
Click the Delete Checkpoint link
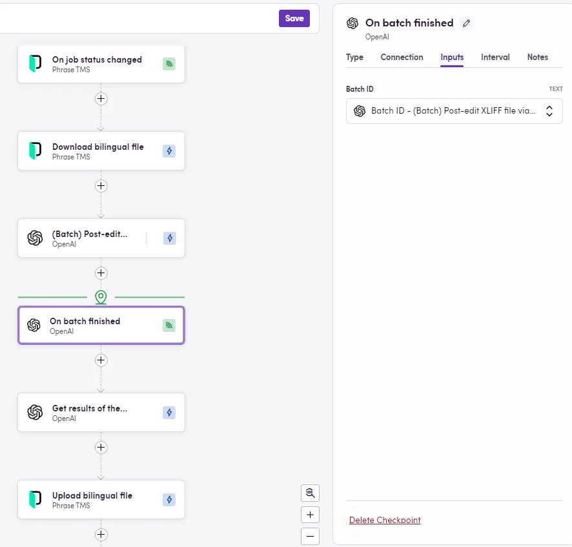click(x=385, y=520)
